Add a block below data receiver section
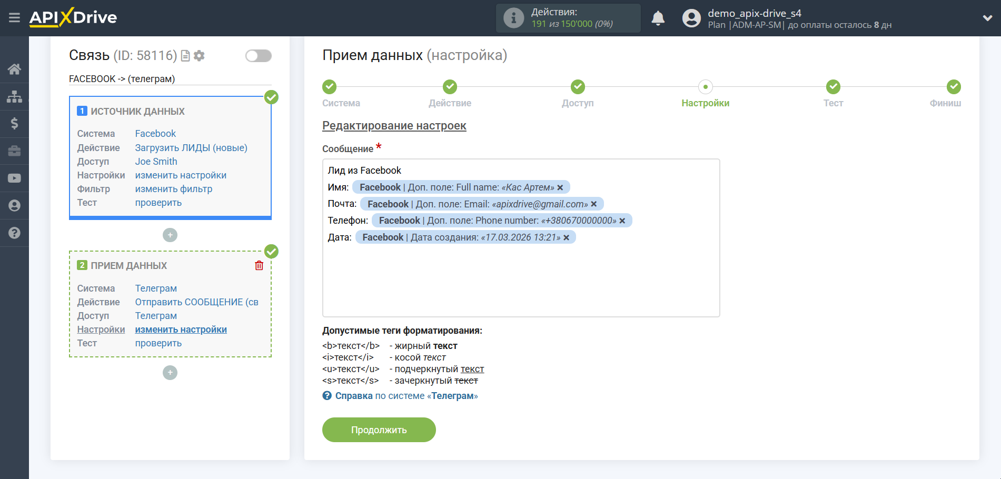This screenshot has width=1001, height=479. pos(170,373)
